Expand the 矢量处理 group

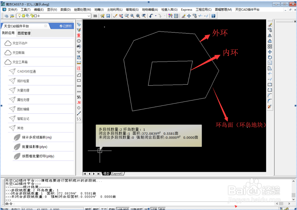pos(41,90)
